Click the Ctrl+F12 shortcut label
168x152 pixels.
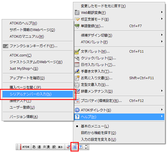pyautogui.click(x=136, y=101)
